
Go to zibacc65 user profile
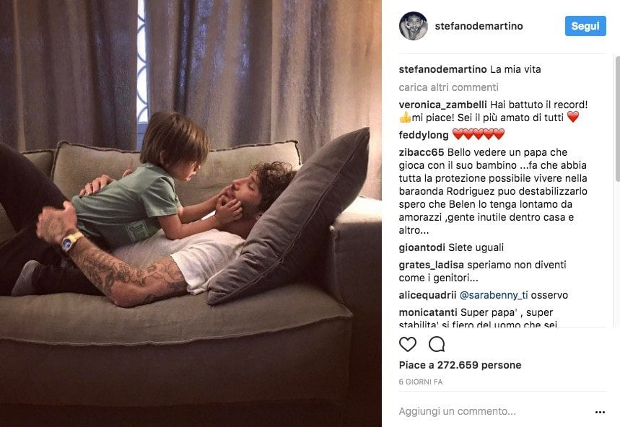(x=421, y=152)
